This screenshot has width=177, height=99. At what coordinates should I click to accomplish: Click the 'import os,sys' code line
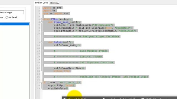click(x=52, y=8)
